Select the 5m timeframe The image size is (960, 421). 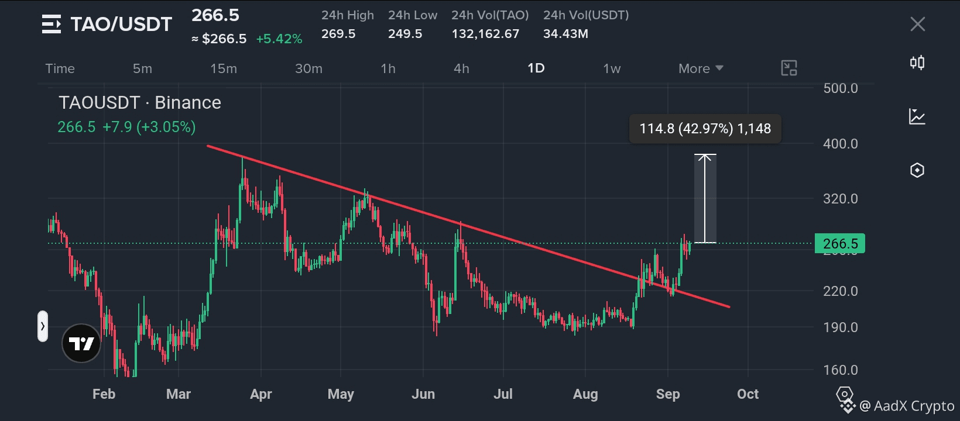coord(142,68)
